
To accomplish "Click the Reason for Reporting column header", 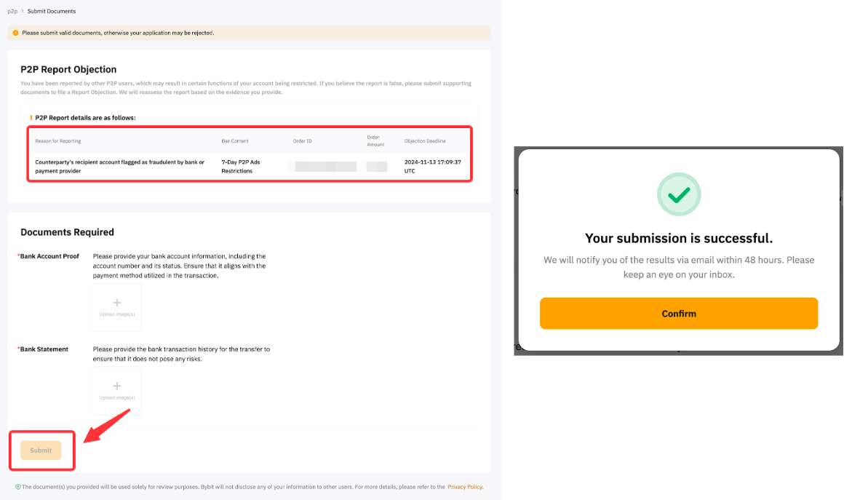I will coord(58,140).
